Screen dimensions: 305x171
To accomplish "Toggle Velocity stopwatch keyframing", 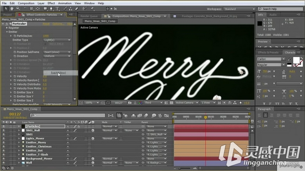I will pyautogui.click(x=14, y=76).
